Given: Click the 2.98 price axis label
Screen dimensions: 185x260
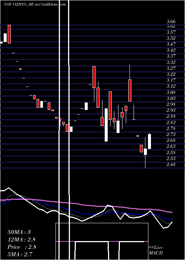Looking at the screenshot, I should [x=171, y=104].
